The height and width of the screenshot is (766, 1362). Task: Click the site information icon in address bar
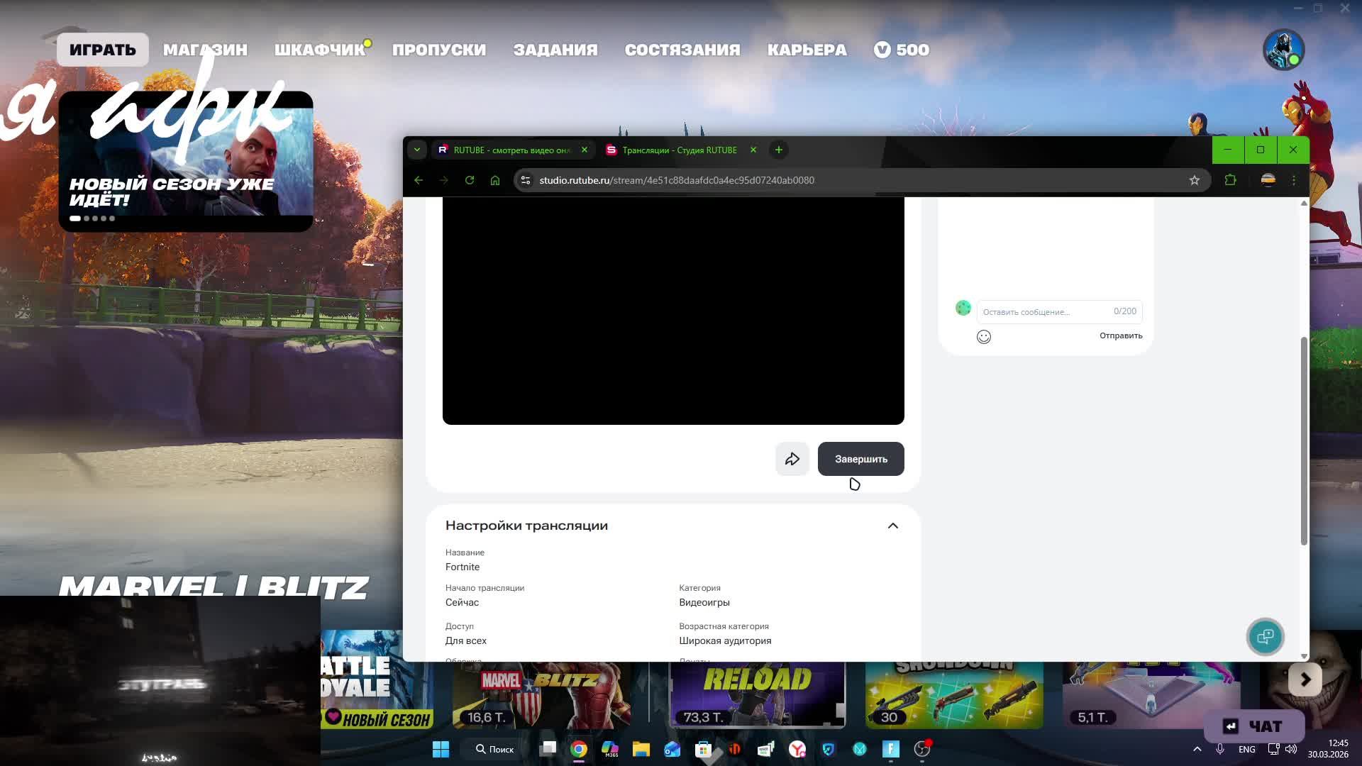[x=526, y=180]
